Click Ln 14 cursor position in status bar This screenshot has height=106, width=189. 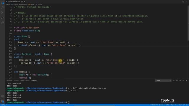coord(154,105)
